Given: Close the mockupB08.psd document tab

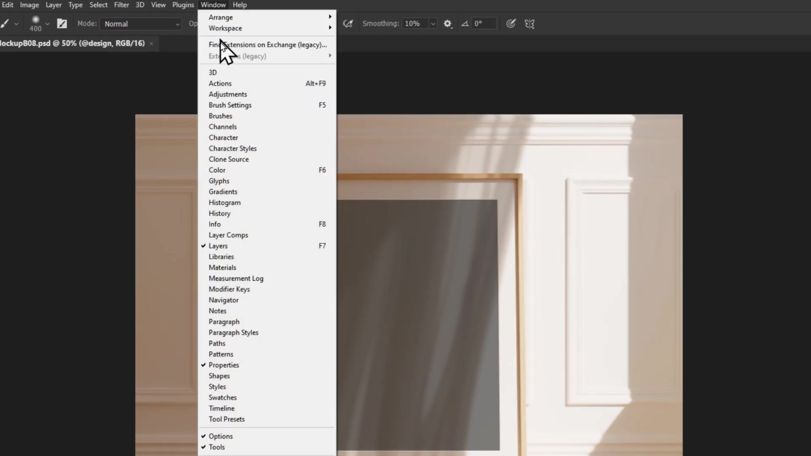Looking at the screenshot, I should tap(151, 43).
